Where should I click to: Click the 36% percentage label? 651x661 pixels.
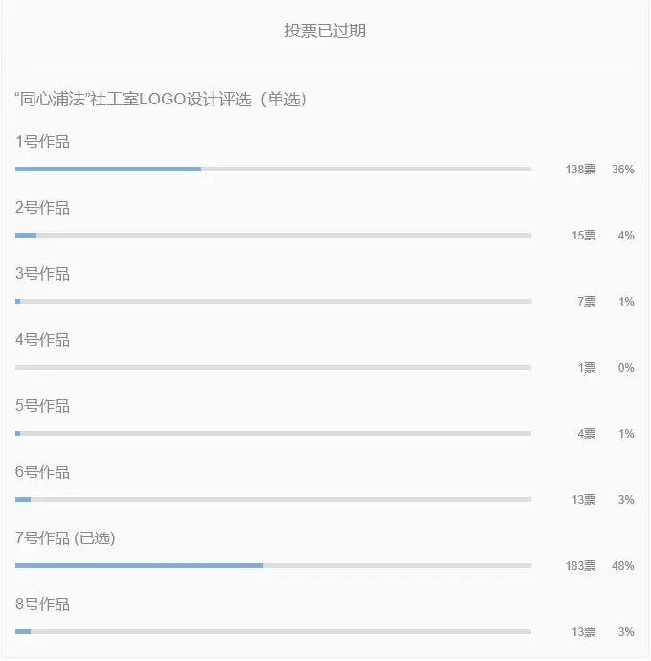[x=623, y=170]
